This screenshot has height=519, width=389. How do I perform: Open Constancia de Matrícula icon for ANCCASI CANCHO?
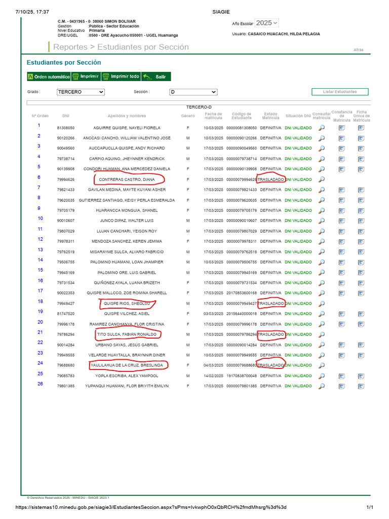point(342,138)
